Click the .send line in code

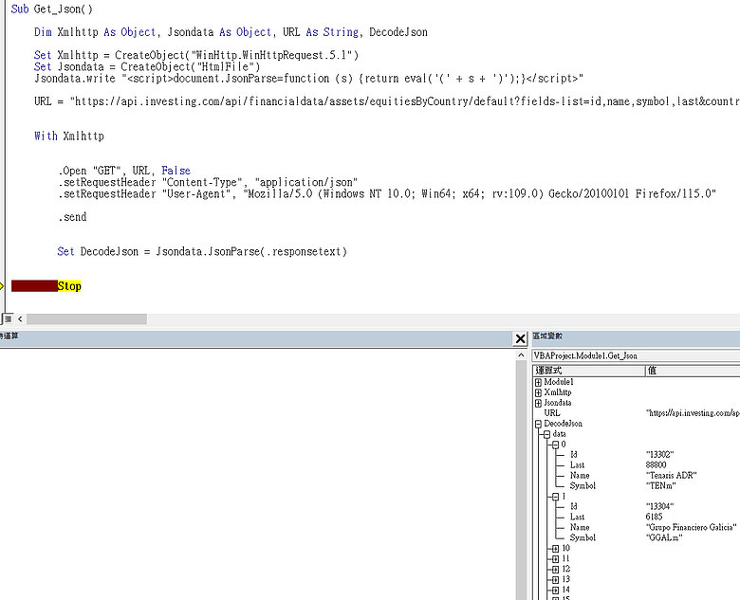coord(72,217)
